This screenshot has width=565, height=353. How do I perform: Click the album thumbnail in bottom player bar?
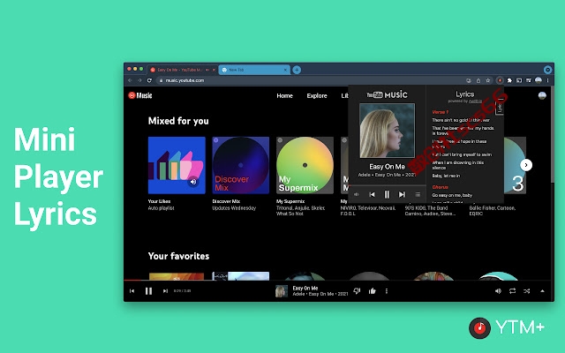tap(282, 291)
